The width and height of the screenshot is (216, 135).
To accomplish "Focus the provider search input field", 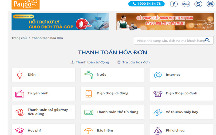I will tap(170, 40).
